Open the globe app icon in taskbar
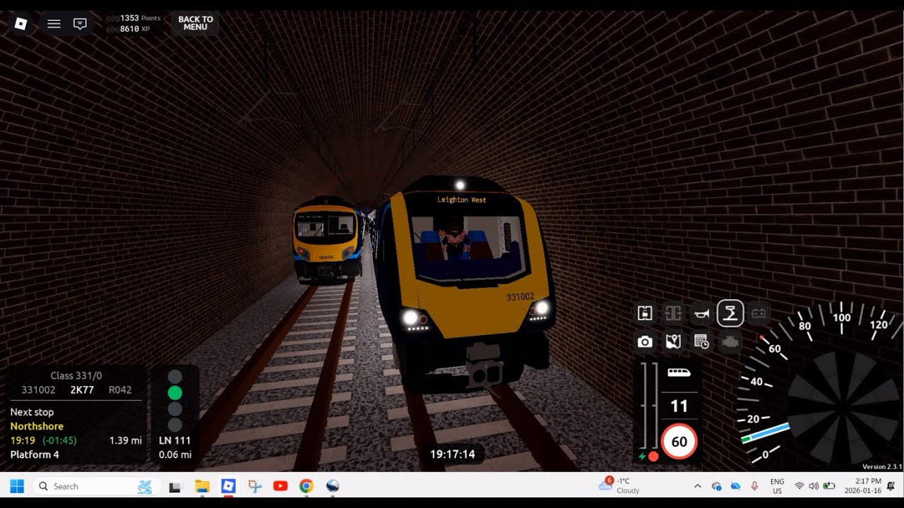The height and width of the screenshot is (508, 904). pos(333,486)
